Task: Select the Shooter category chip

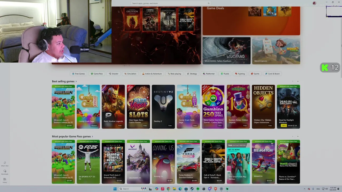Action: click(114, 74)
